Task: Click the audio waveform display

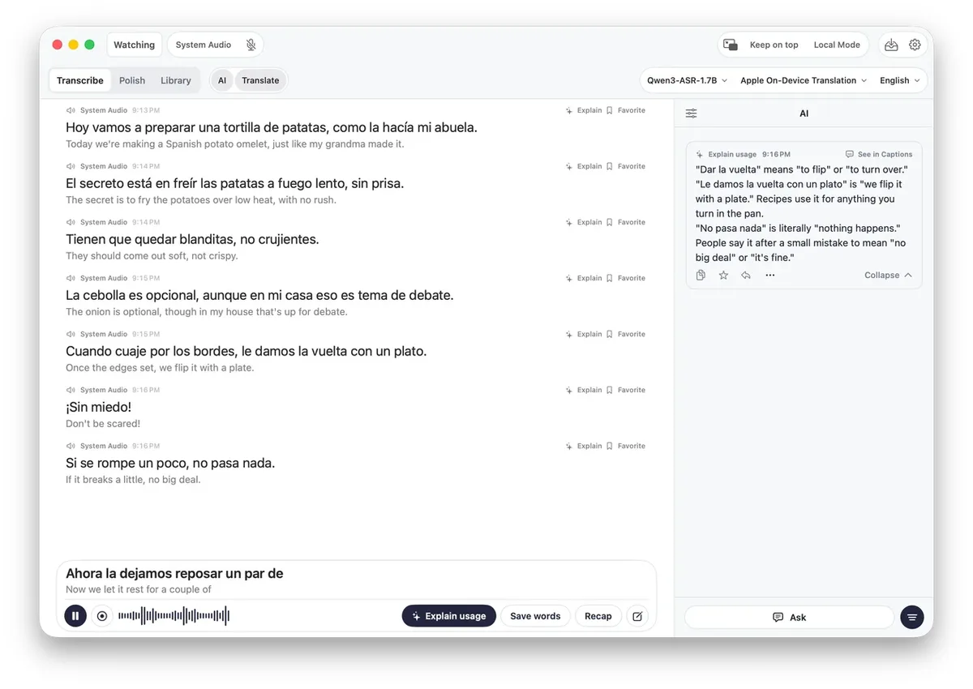Action: (x=174, y=616)
